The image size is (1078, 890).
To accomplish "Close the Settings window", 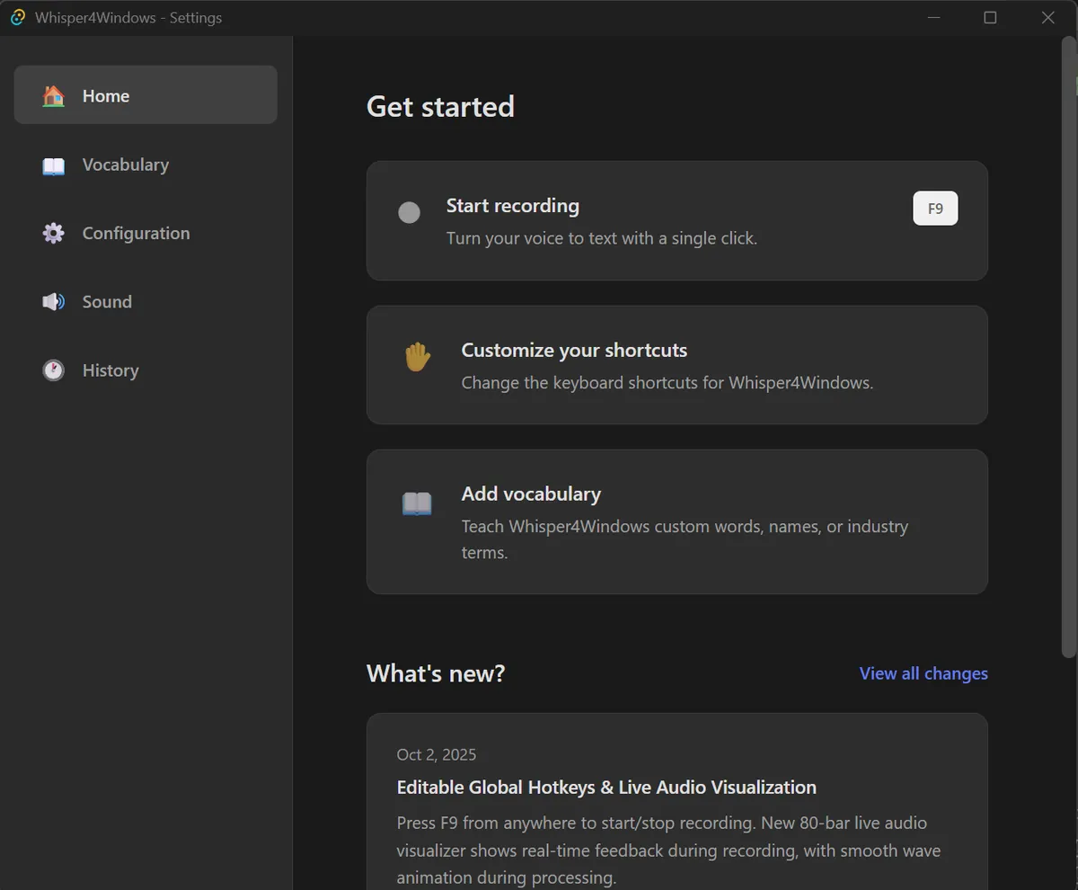I will [1047, 17].
